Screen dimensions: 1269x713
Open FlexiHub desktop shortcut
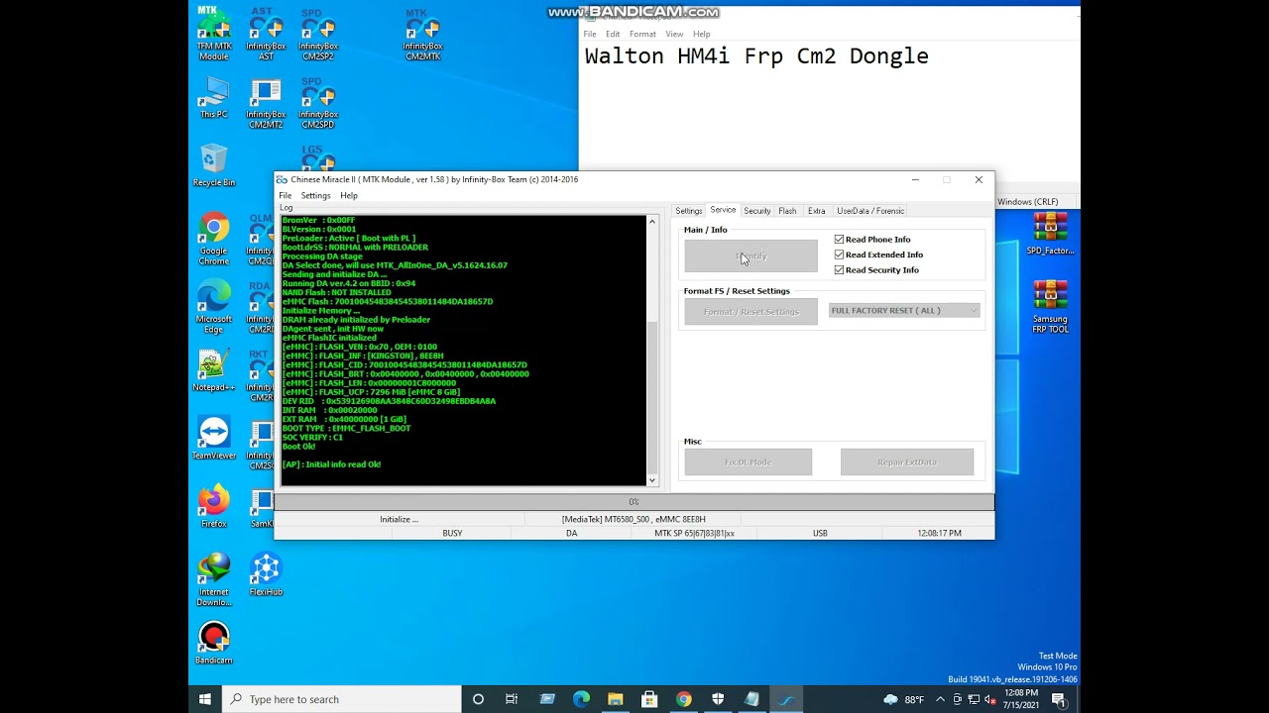click(x=266, y=574)
